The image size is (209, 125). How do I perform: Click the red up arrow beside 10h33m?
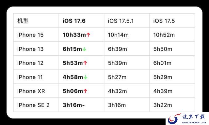(x=88, y=35)
